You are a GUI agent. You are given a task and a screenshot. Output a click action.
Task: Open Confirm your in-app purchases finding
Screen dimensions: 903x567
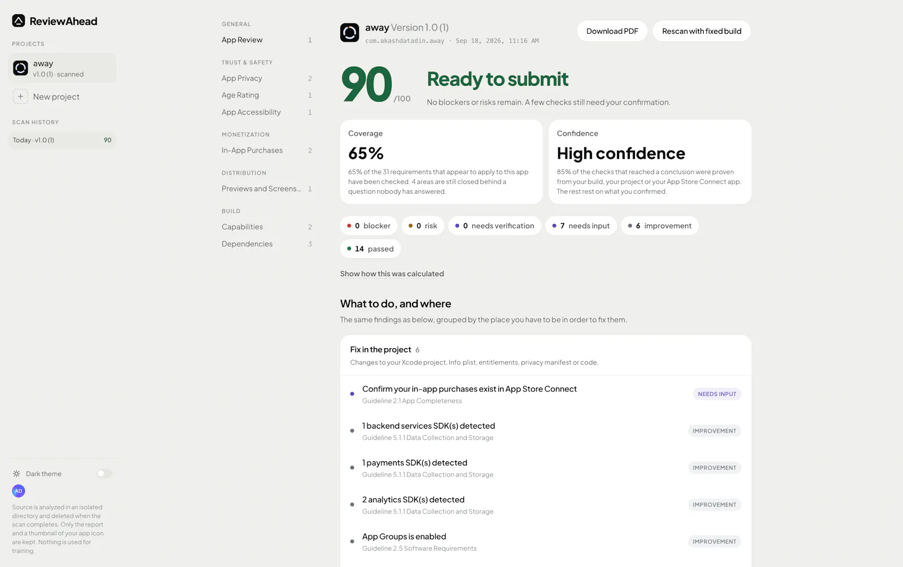(x=545, y=394)
